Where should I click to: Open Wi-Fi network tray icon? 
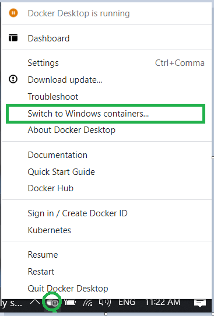click(x=88, y=302)
